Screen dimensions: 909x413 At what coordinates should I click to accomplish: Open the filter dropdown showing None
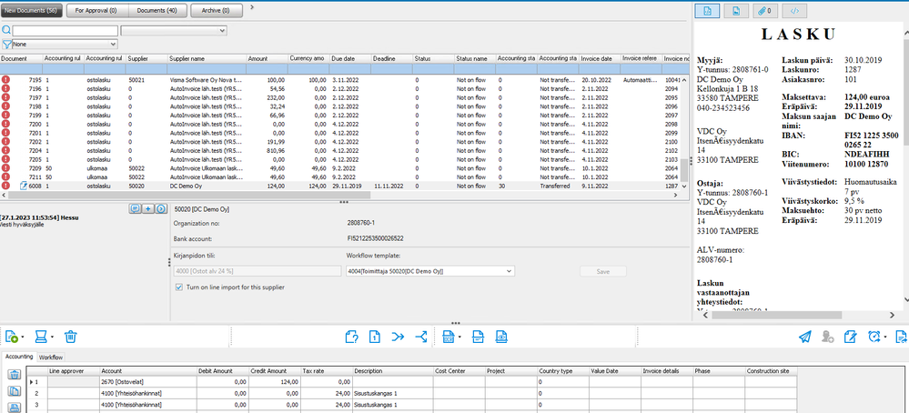[x=113, y=44]
